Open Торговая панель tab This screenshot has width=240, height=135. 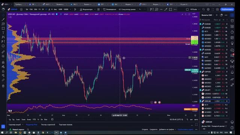[x=66, y=124]
